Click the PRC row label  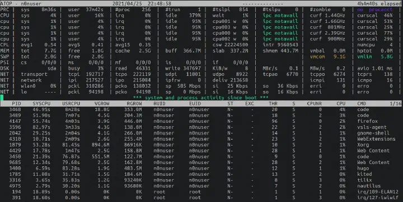[x=4, y=9]
